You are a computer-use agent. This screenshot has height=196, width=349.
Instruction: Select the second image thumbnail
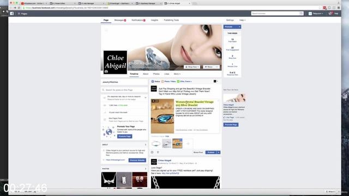167,144
